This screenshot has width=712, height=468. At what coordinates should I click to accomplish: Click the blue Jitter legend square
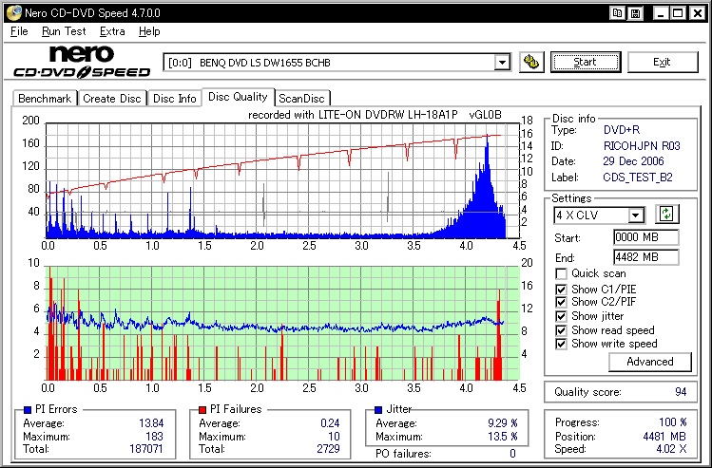377,410
